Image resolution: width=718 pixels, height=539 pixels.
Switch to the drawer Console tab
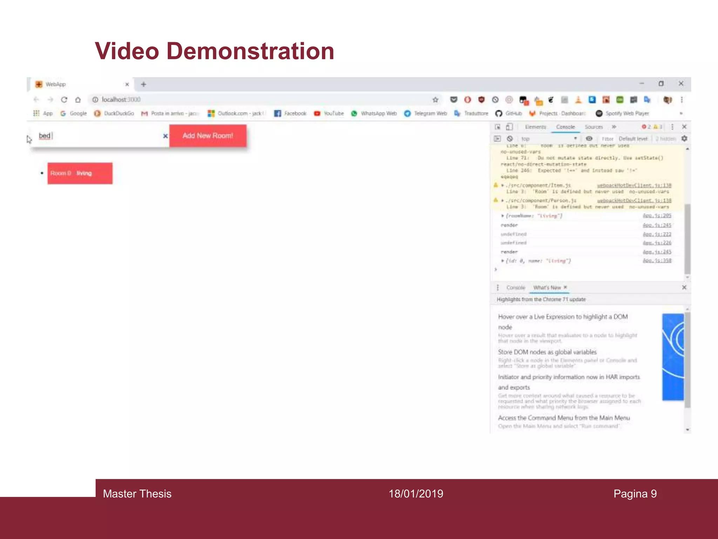tap(516, 288)
